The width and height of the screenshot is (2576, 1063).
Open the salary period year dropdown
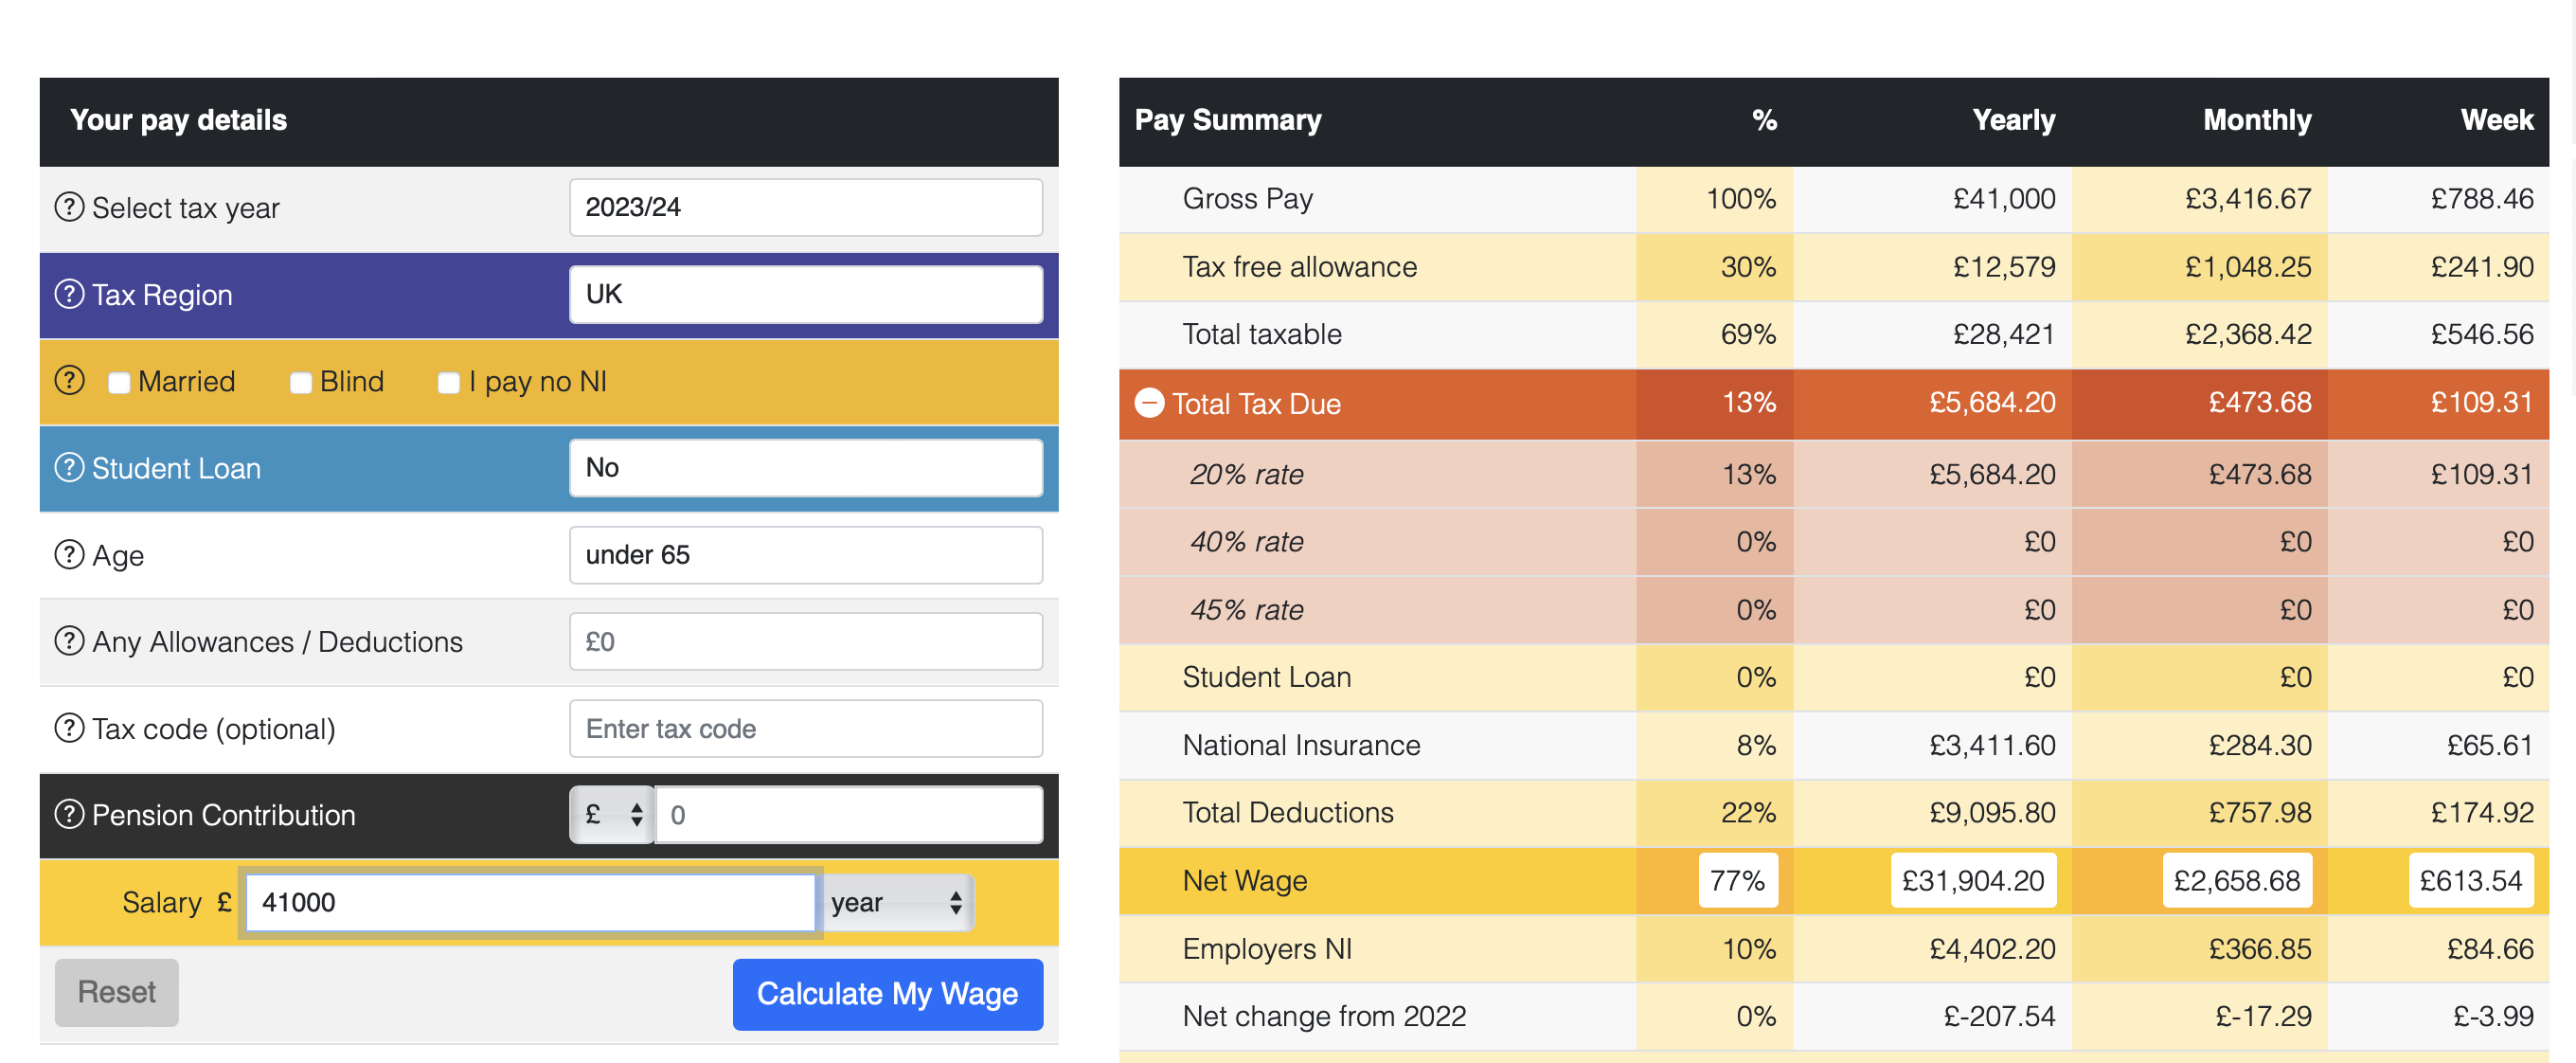896,902
